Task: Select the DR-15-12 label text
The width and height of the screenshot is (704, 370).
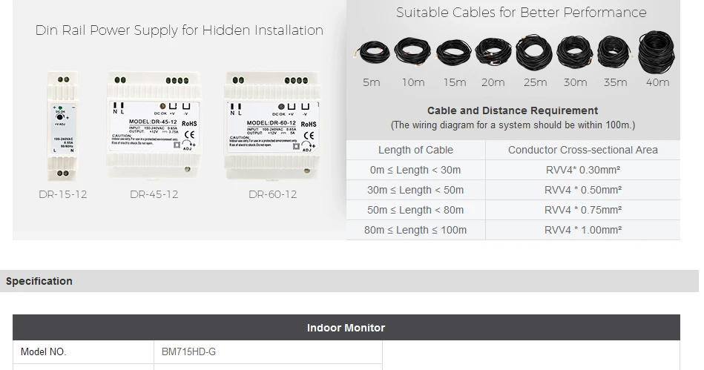Action: [63, 194]
